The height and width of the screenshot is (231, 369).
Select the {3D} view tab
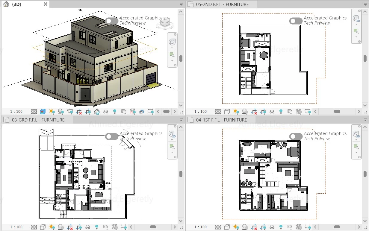tap(25, 4)
